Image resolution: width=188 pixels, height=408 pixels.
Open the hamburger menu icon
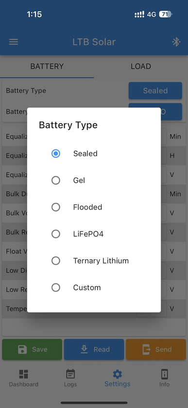[14, 42]
